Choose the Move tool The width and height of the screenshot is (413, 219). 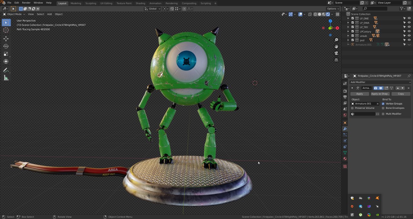point(6,38)
